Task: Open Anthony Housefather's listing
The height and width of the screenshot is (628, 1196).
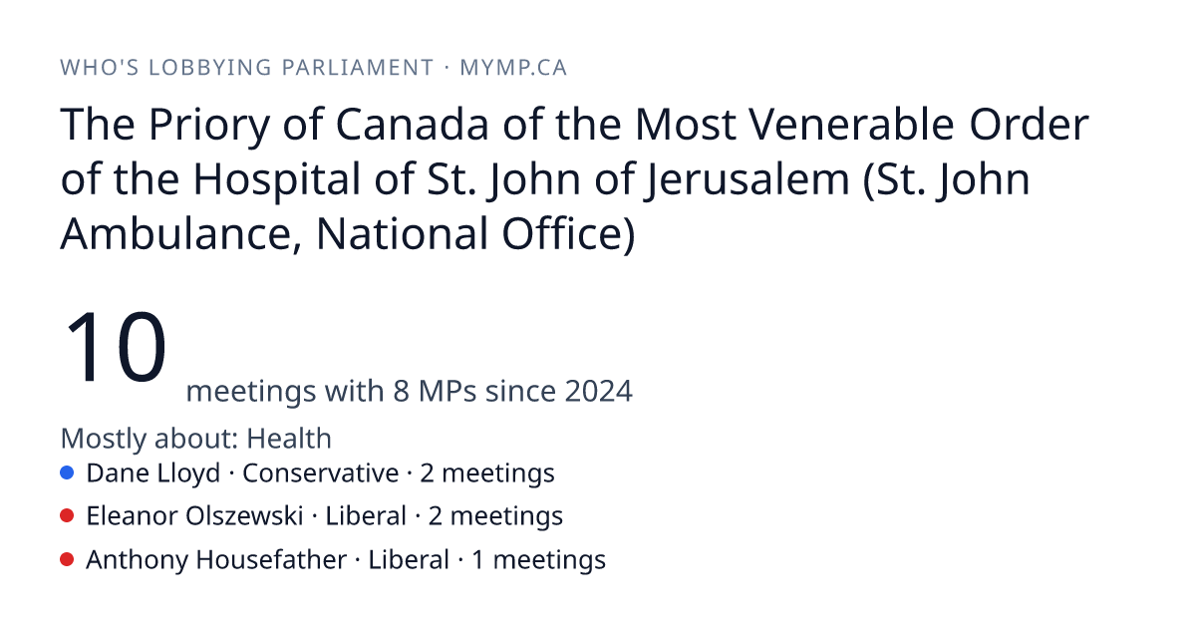Action: click(333, 560)
